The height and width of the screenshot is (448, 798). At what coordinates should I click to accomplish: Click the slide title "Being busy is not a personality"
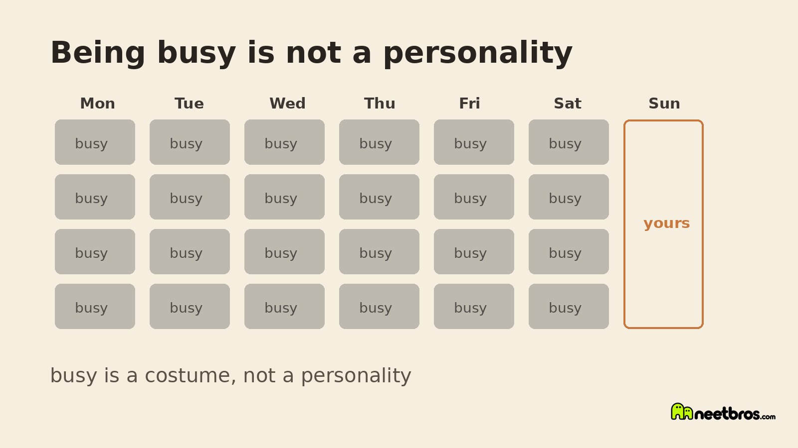coord(311,53)
